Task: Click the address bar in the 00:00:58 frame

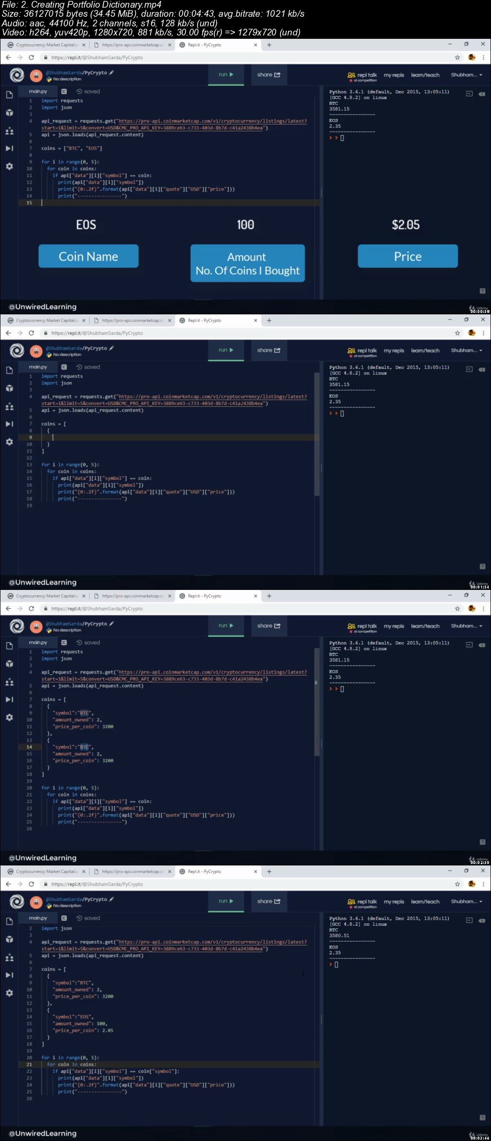Action: point(249,58)
